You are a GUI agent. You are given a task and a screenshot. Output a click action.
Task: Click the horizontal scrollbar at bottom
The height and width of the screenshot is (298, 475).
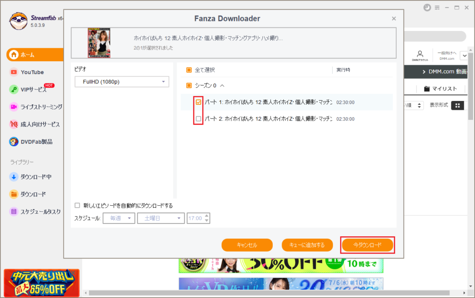coord(269,293)
